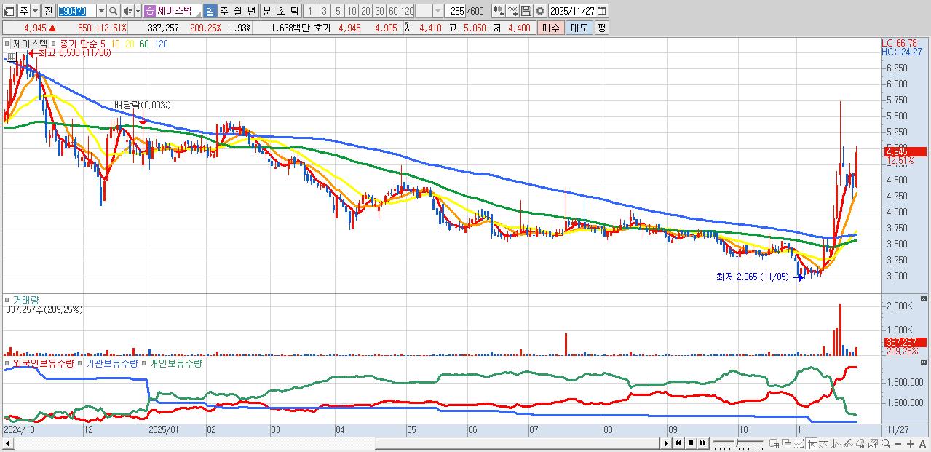Click the 매도 sell button
Screen dimensions: 931x452
coord(579,28)
